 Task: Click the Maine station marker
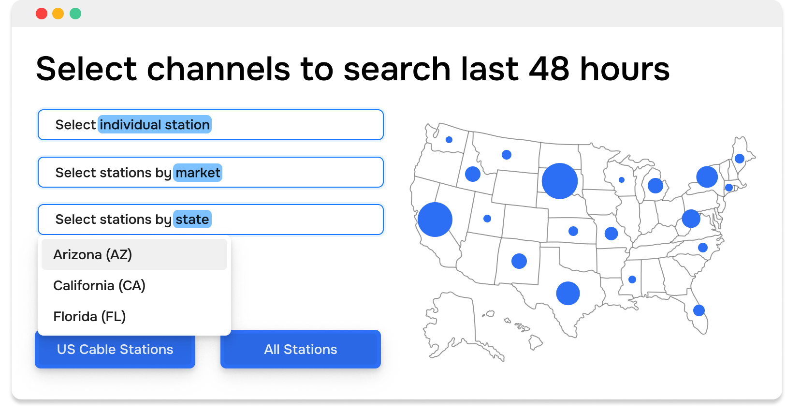tap(739, 158)
